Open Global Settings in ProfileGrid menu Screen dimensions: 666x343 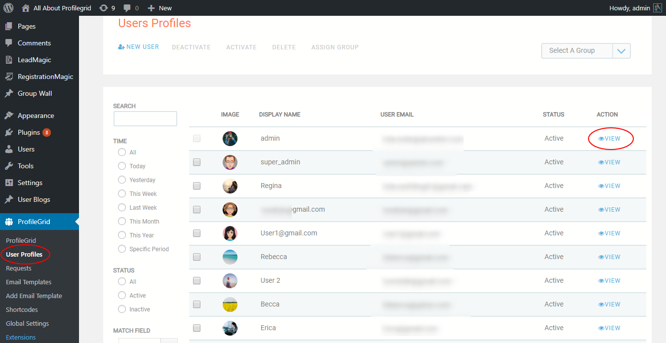coord(27,324)
